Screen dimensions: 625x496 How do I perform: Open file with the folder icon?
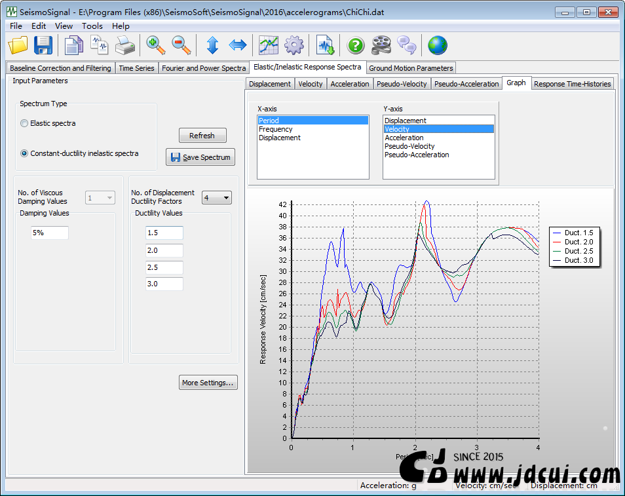point(18,45)
